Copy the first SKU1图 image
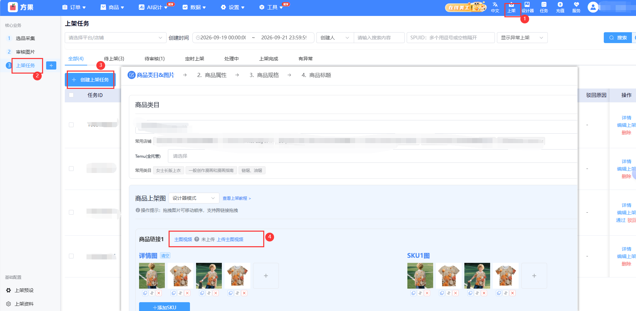Viewport: 636px width, 311px height. coord(413,293)
